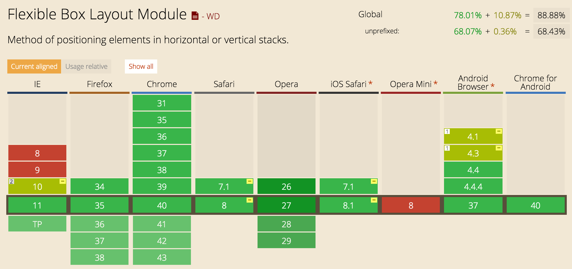Click yellow prefix marker on Android Browser 4.3
The image size is (572, 269).
[499, 148]
